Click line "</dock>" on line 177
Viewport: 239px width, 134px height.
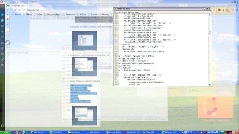pos(126,44)
